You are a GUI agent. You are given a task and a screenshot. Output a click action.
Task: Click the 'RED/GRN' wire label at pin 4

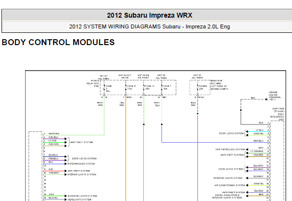pos(54,144)
